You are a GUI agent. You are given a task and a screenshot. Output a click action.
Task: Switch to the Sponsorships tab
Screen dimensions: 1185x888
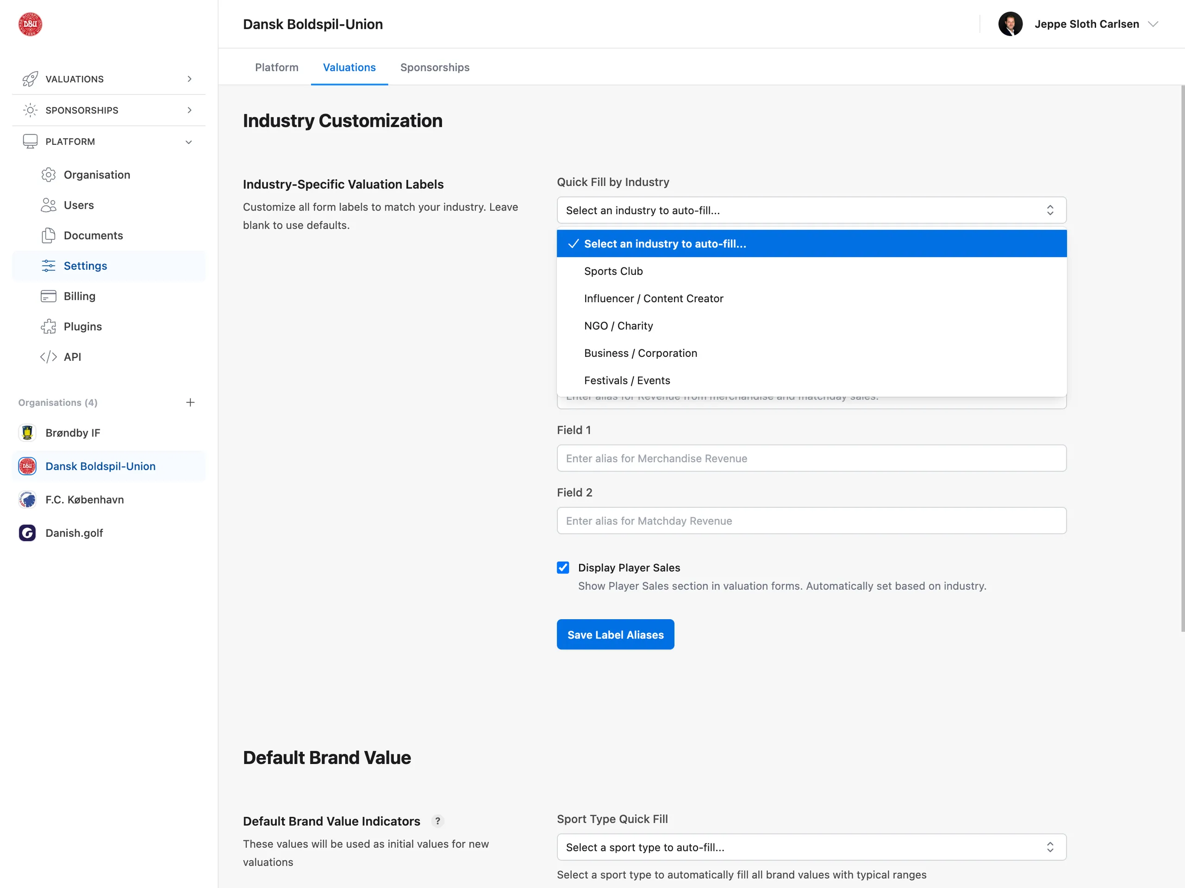coord(435,68)
